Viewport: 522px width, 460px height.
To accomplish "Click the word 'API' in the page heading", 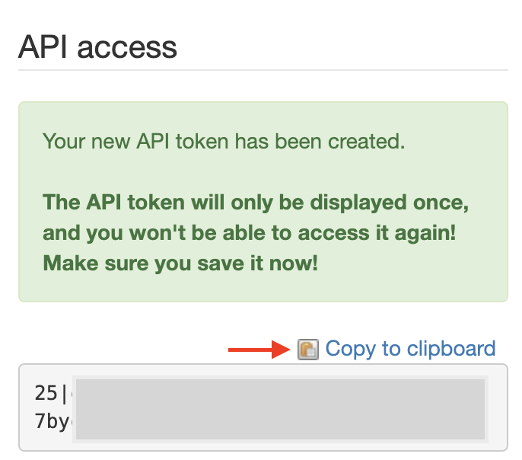I will point(43,47).
